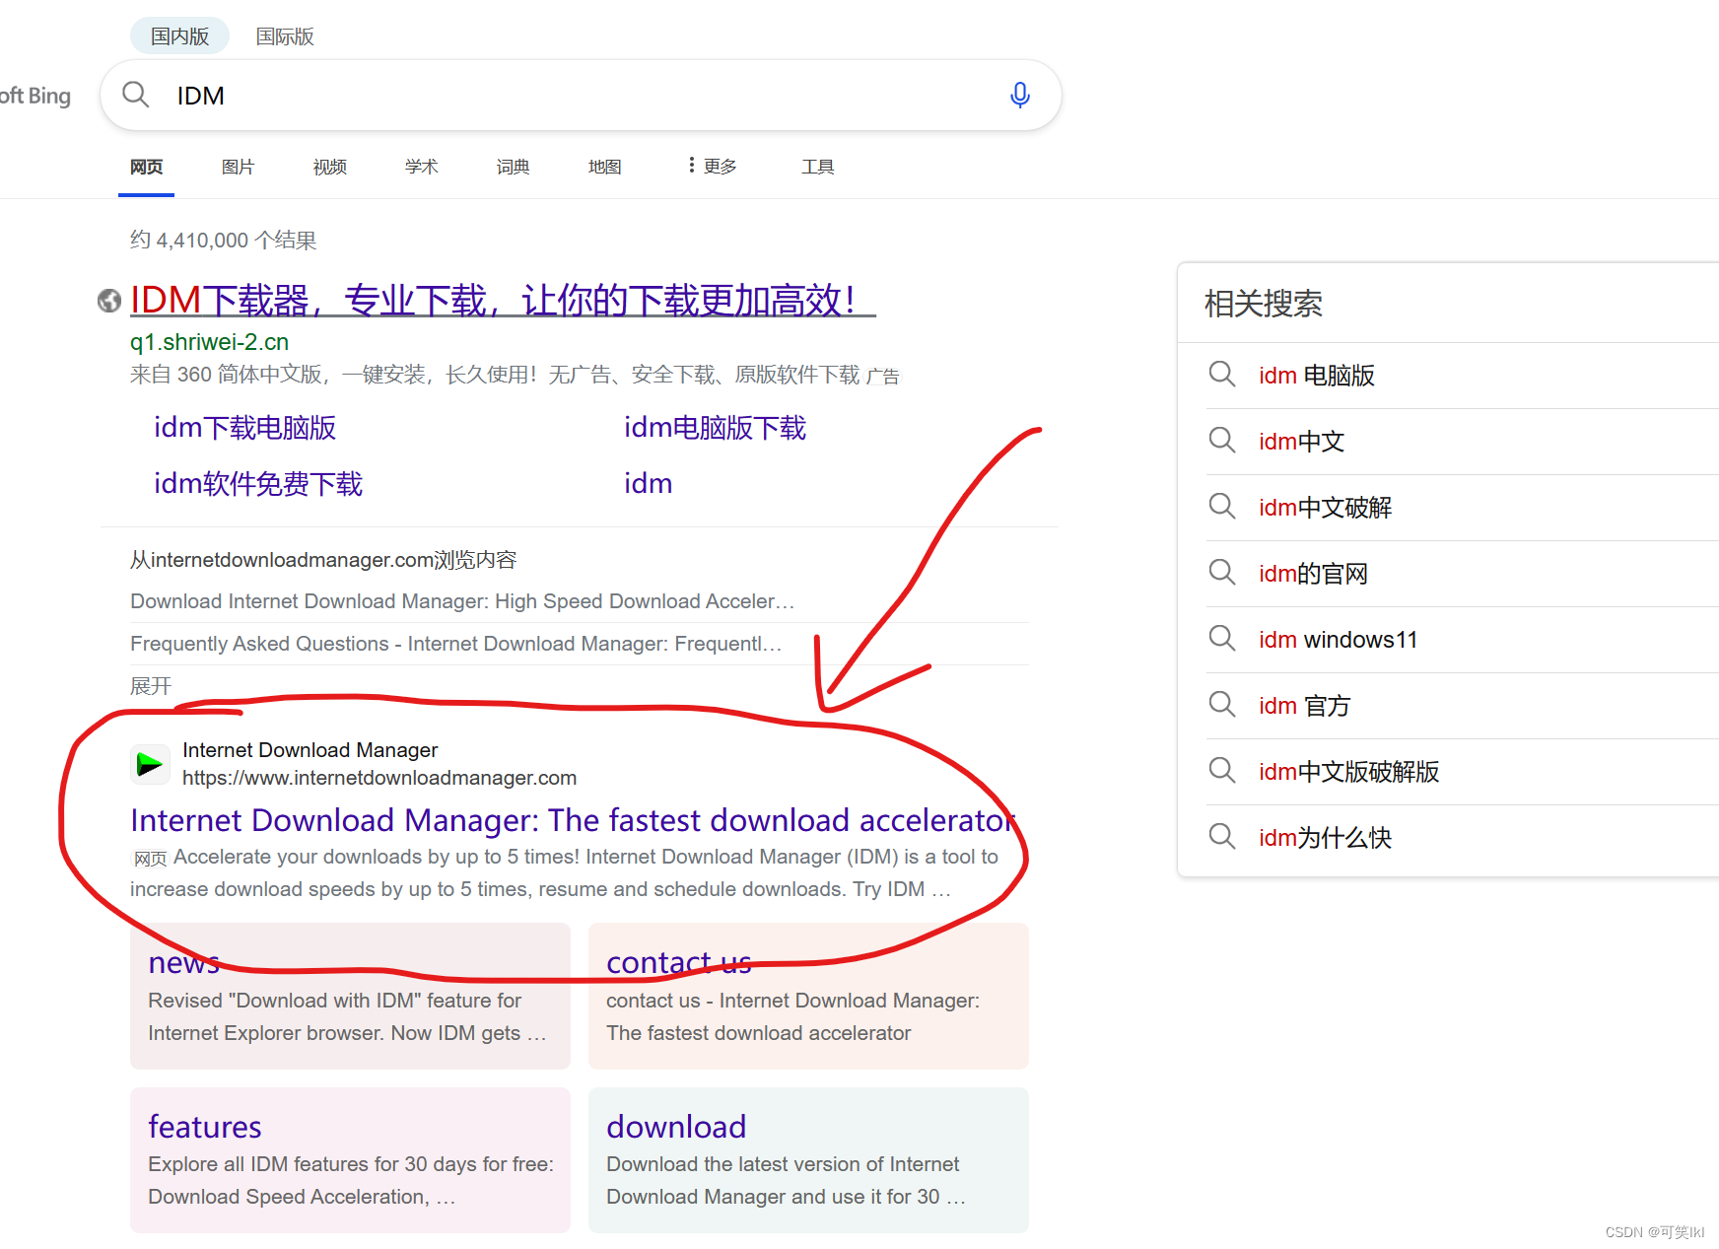
Task: Click the 约 4,410,000 个结果 count text
Action: pyautogui.click(x=223, y=241)
